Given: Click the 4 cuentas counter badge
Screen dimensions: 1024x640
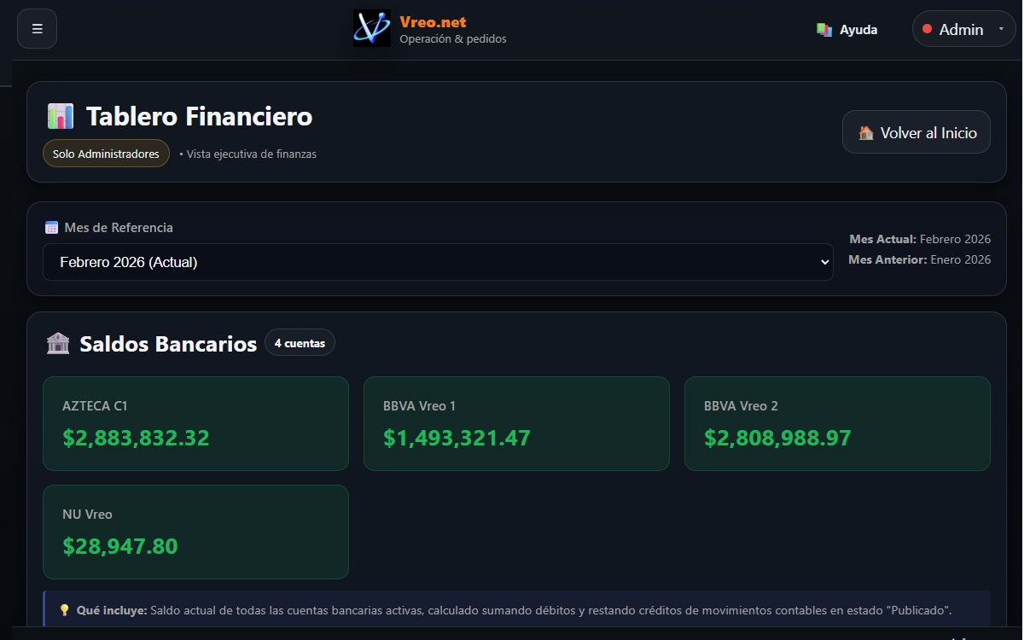Looking at the screenshot, I should click(x=300, y=342).
